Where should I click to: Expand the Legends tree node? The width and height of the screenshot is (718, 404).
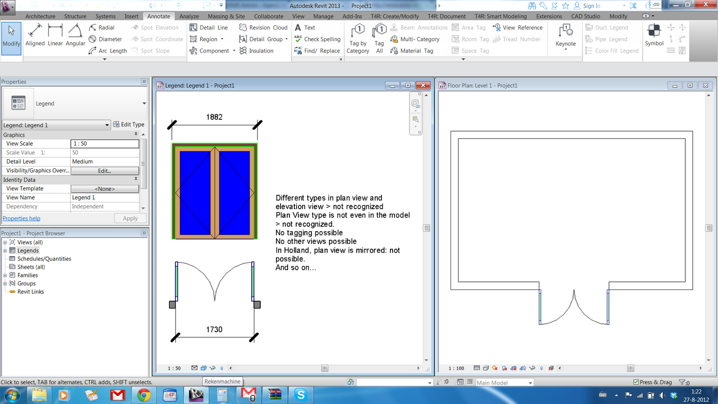[x=5, y=250]
